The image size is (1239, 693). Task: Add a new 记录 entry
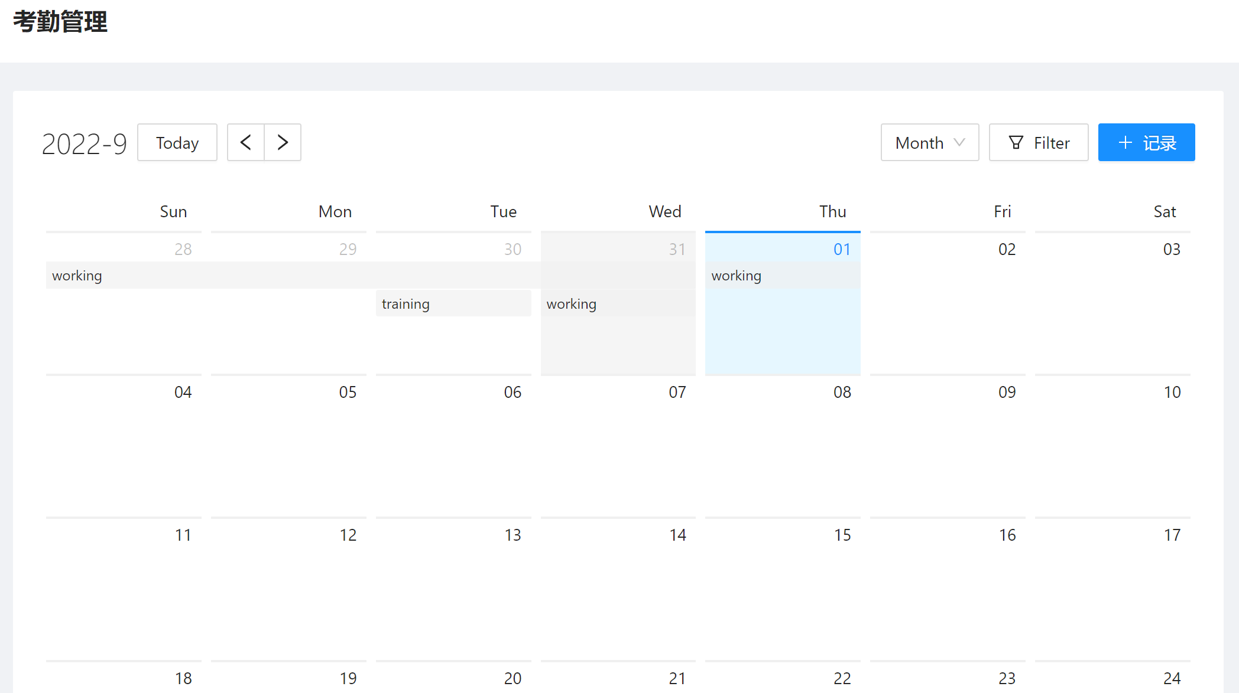[1146, 142]
